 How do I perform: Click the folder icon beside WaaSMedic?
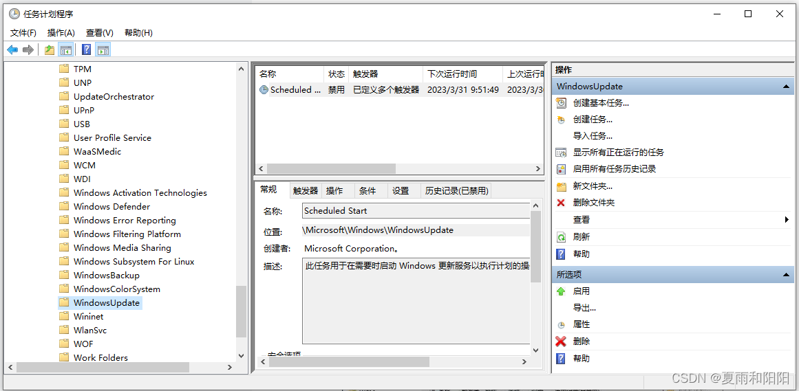[x=64, y=151]
